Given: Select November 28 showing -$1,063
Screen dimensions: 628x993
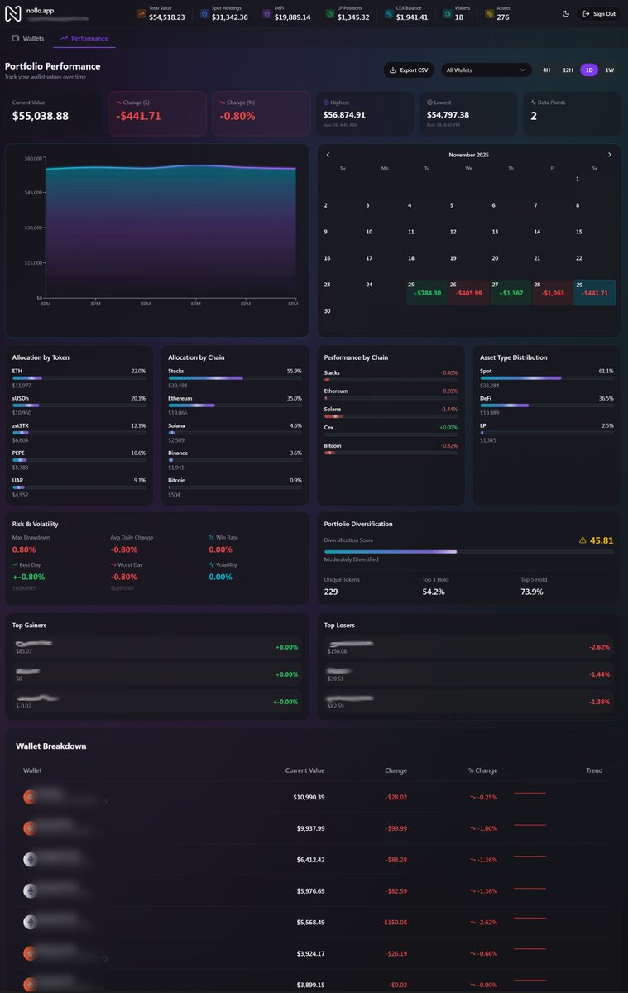Looking at the screenshot, I should pyautogui.click(x=552, y=292).
